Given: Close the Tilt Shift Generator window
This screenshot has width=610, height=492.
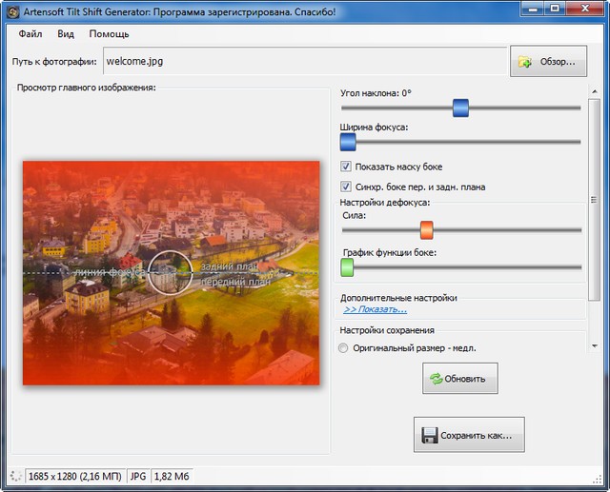Looking at the screenshot, I should [x=585, y=9].
